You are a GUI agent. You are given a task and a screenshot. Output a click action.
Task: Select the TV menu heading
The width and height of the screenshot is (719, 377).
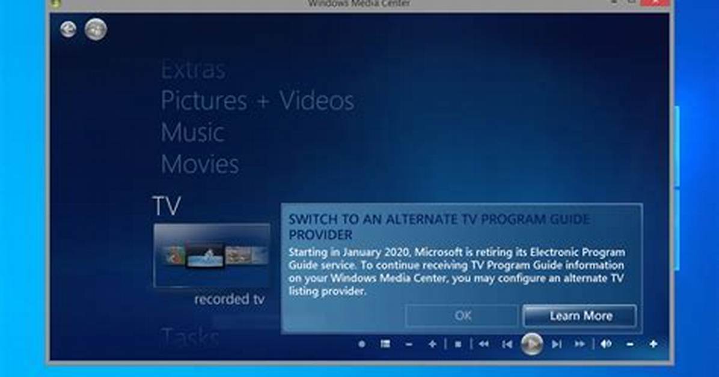[167, 206]
